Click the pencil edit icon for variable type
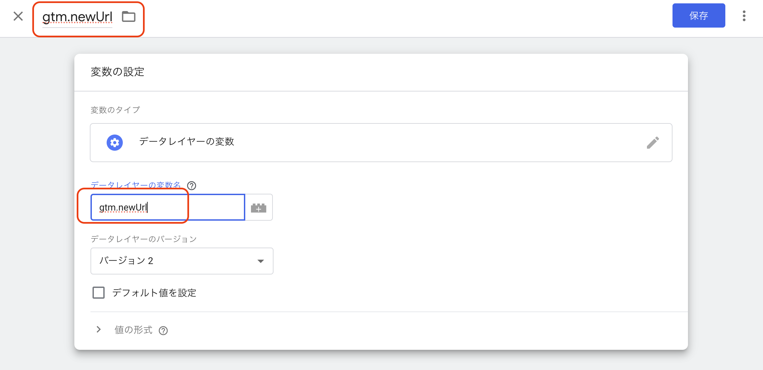Screen dimensions: 763x370 [653, 143]
